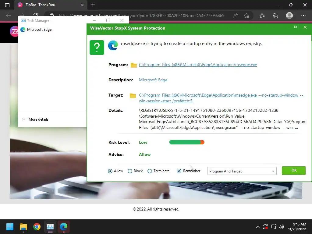Click the Microsoft Edge description text
Screen dimensions: 312x234
(x=153, y=80)
